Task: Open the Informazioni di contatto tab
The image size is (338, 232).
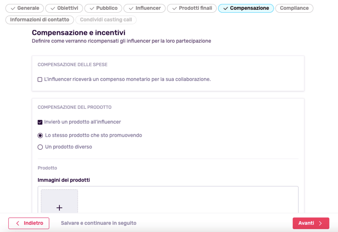Action: pos(40,20)
